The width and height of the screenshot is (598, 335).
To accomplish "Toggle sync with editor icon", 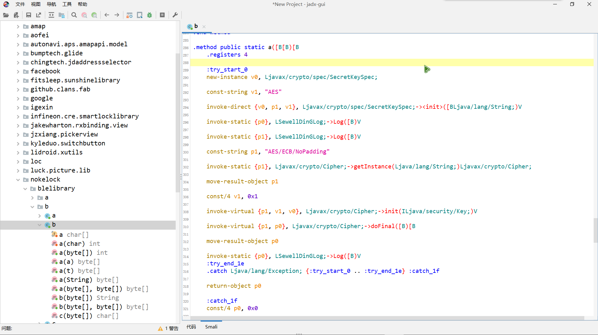I will click(51, 15).
